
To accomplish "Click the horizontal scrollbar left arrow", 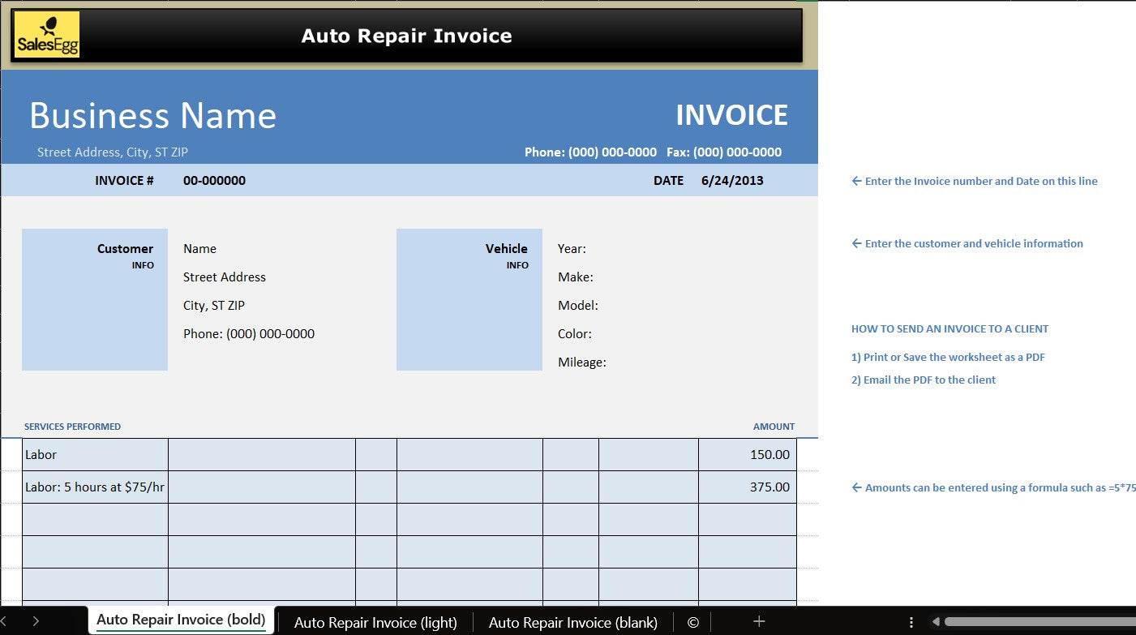I will pyautogui.click(x=936, y=621).
